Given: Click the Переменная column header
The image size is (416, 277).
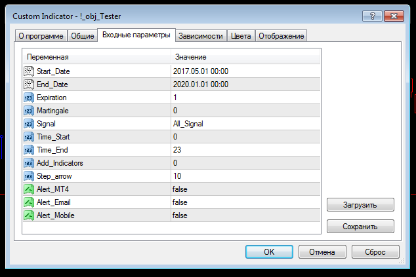Looking at the screenshot, I should click(x=97, y=57).
